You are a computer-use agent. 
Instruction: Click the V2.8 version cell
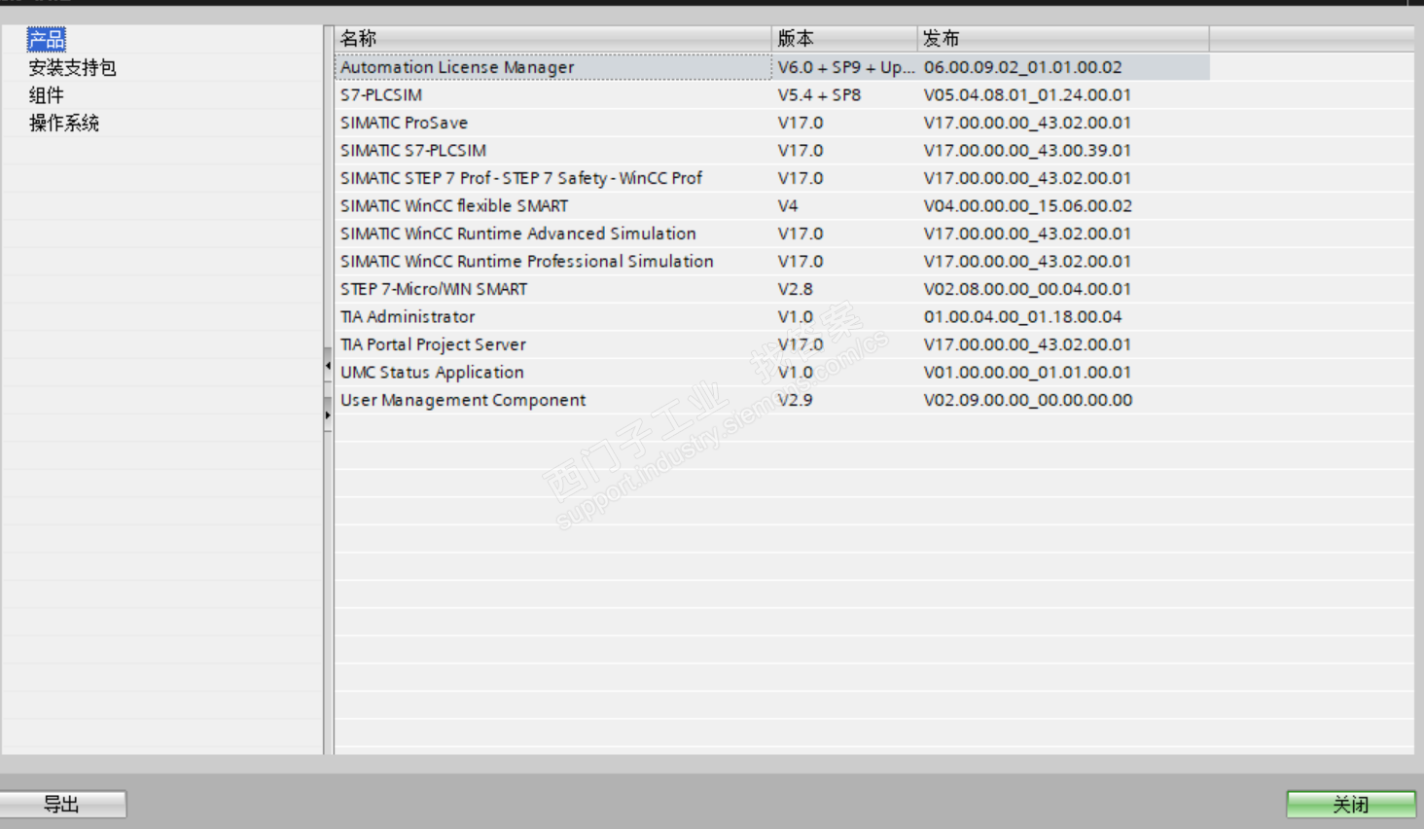click(x=795, y=289)
